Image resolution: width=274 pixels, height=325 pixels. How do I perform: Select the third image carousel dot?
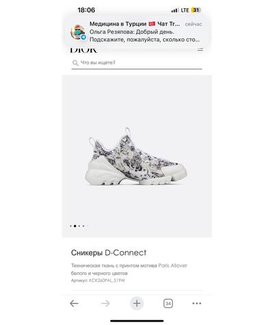tap(79, 226)
